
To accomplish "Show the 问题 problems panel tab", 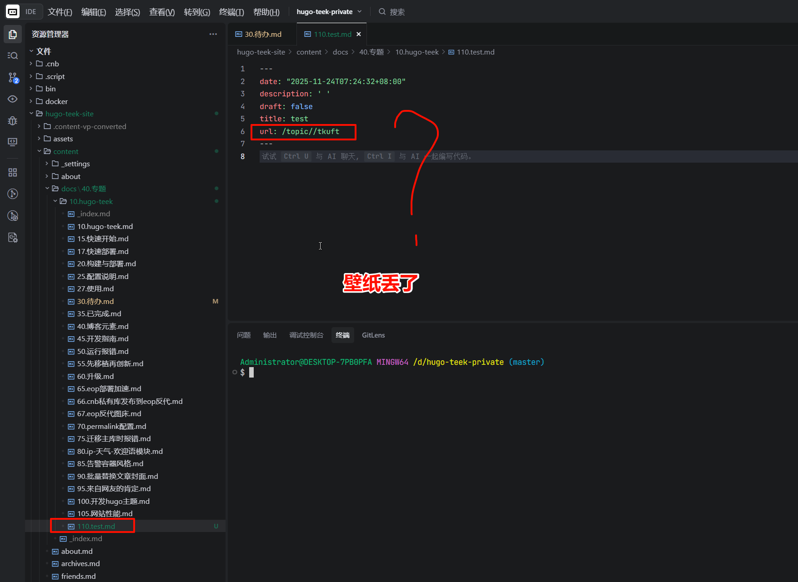I will click(x=244, y=335).
